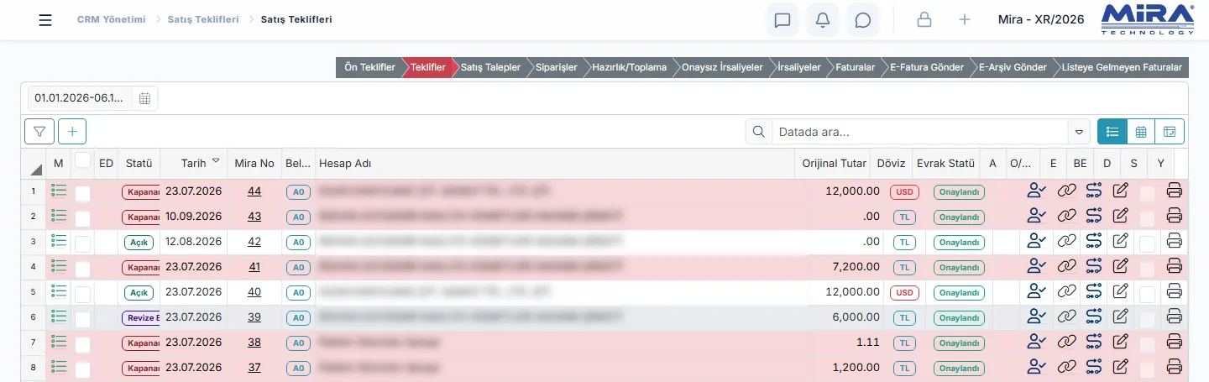Image resolution: width=1209 pixels, height=382 pixels.
Task: Go to CRM Yönetimi breadcrumb
Action: (x=110, y=18)
